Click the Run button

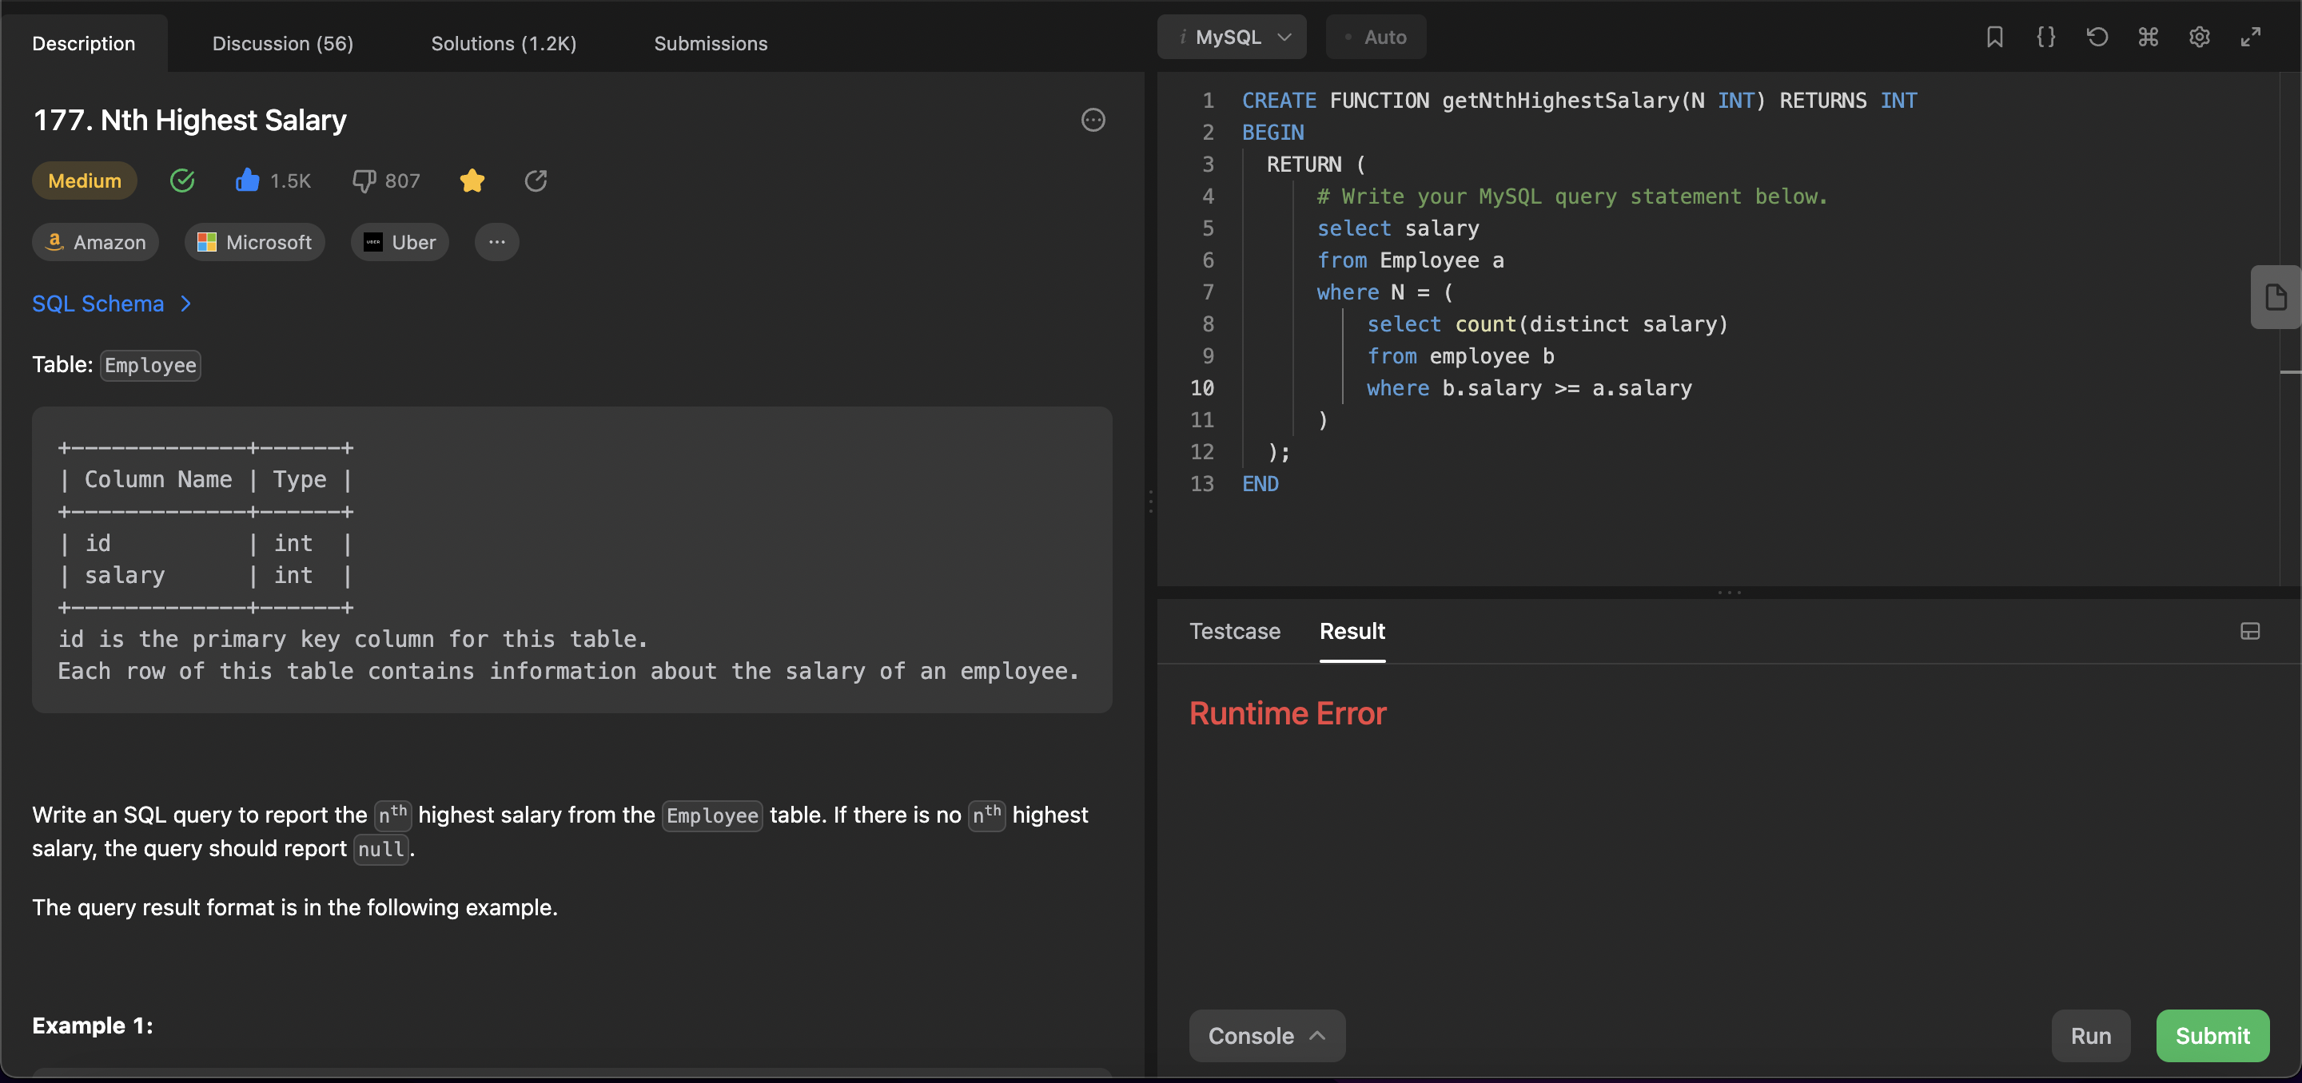[x=2090, y=1036]
